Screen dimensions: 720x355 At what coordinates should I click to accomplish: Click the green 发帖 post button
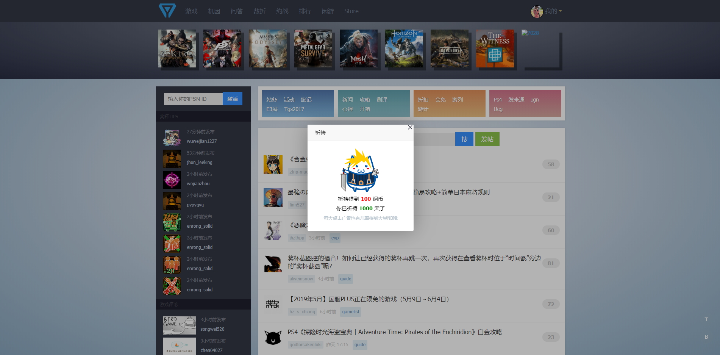coord(487,139)
